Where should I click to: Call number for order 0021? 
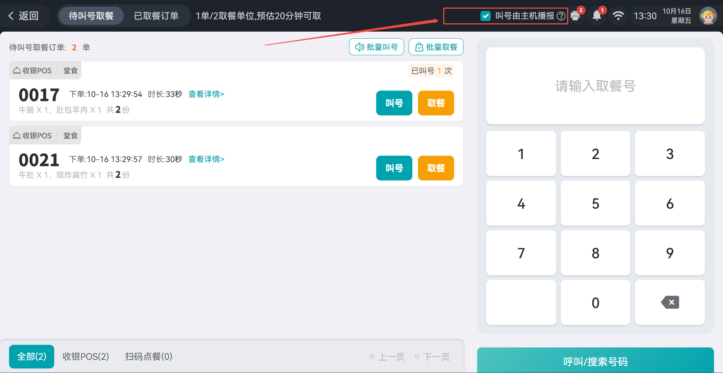394,168
